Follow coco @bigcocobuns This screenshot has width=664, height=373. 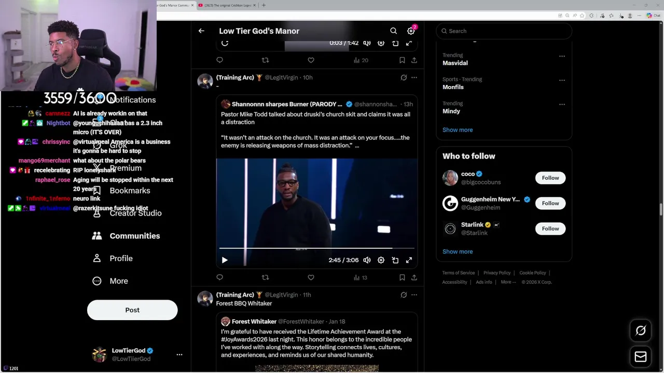tap(550, 178)
